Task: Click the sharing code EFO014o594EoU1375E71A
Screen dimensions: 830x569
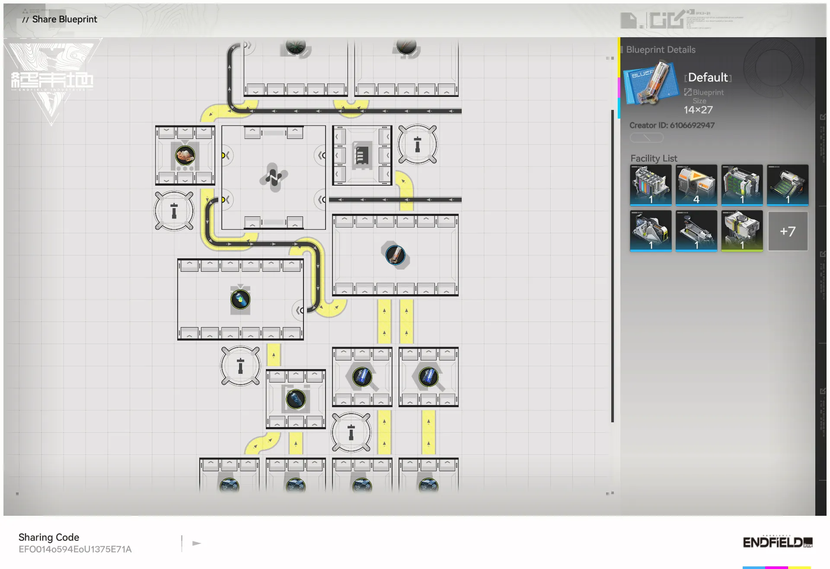Action: click(x=75, y=549)
